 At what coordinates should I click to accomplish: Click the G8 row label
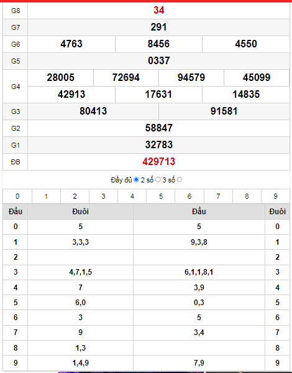pyautogui.click(x=16, y=11)
